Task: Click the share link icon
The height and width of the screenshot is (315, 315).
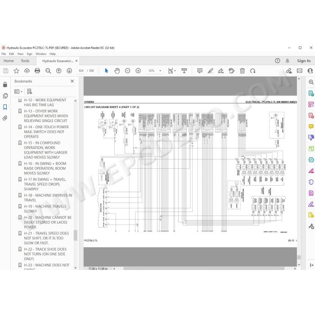Action: coord(289,71)
